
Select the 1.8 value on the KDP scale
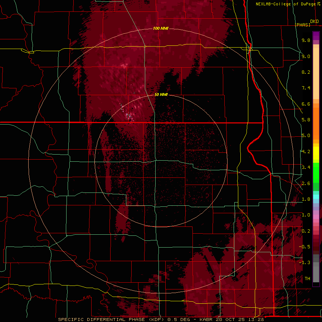[x=306, y=199]
